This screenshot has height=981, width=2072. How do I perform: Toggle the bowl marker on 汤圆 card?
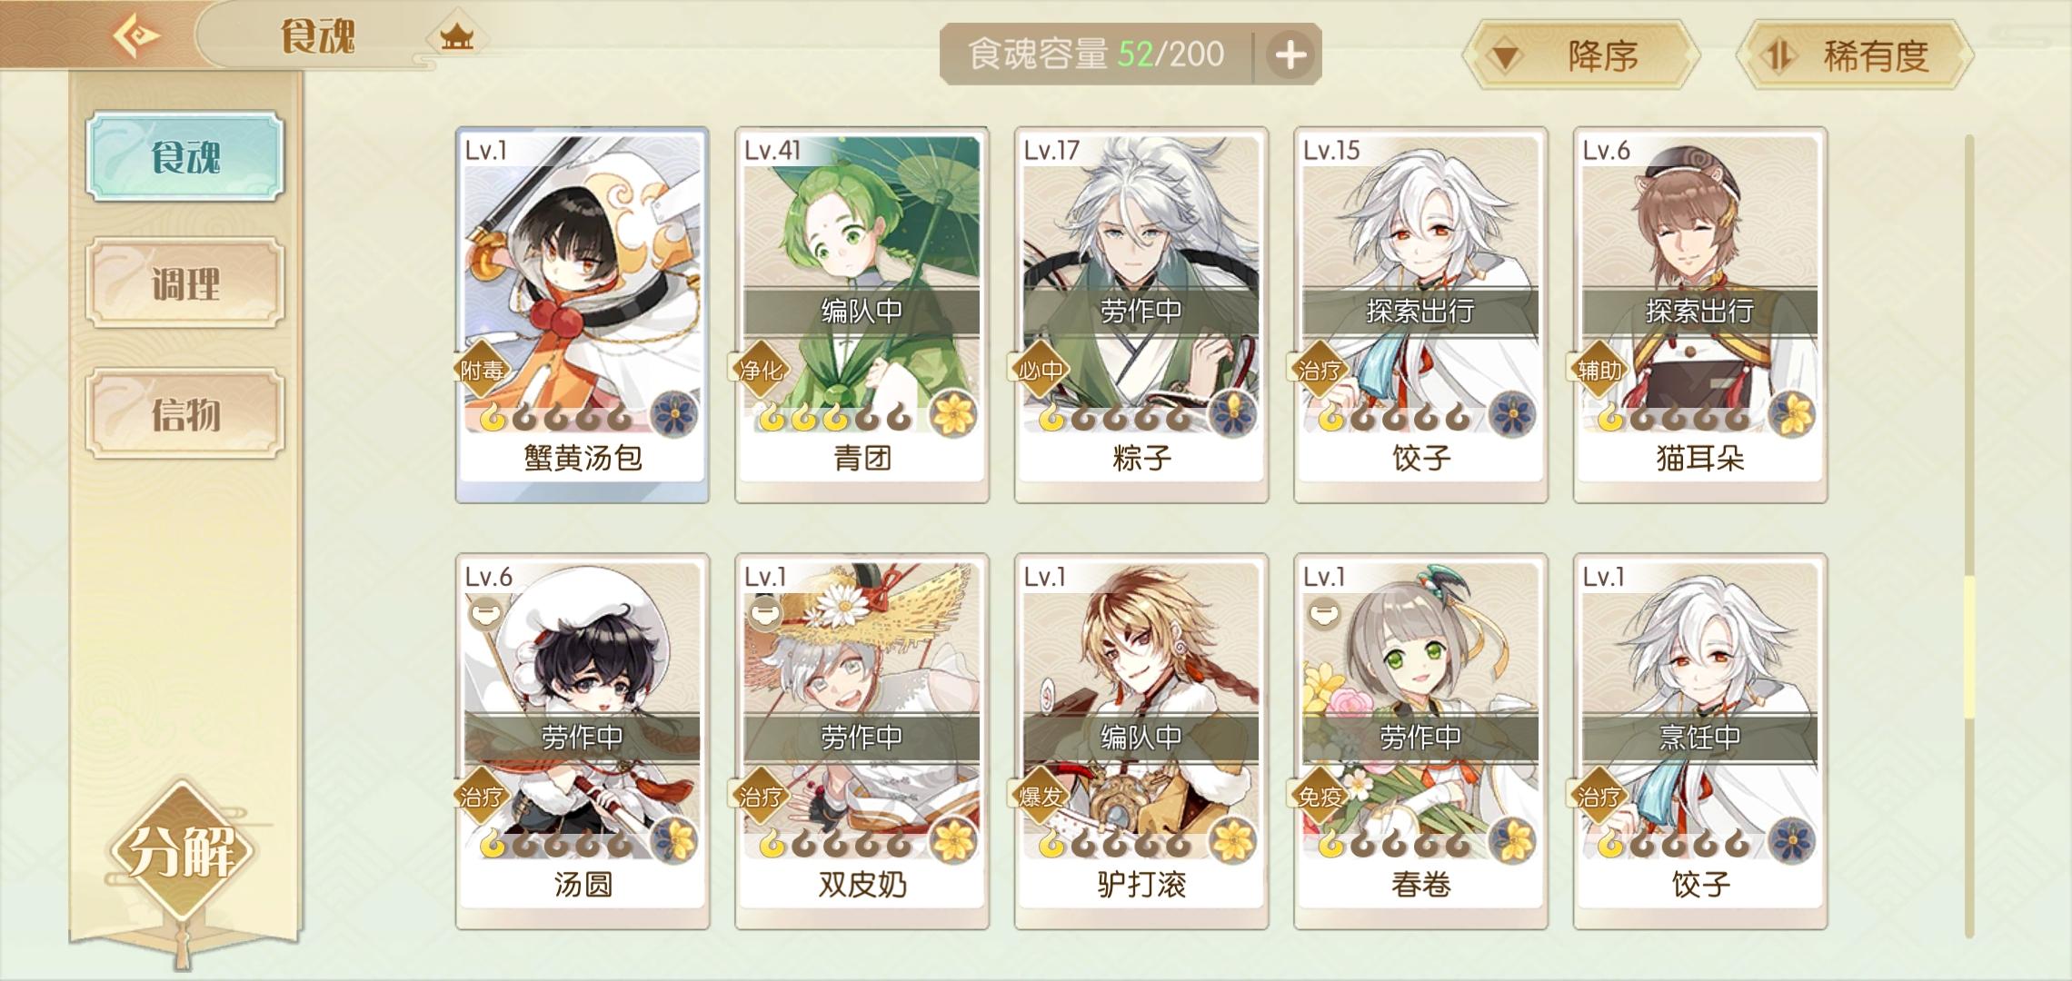(x=486, y=614)
